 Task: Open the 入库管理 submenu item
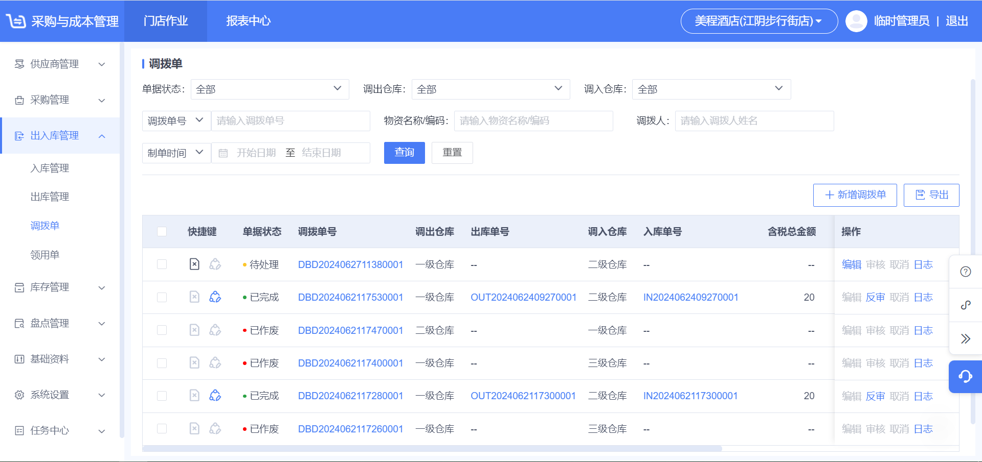tap(50, 168)
